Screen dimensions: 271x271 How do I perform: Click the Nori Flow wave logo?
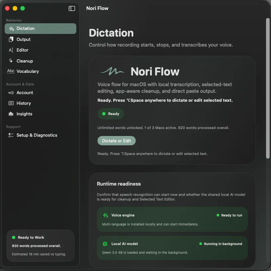pyautogui.click(x=111, y=71)
